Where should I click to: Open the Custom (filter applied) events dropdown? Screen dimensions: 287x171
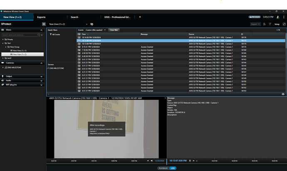pyautogui.click(x=96, y=30)
